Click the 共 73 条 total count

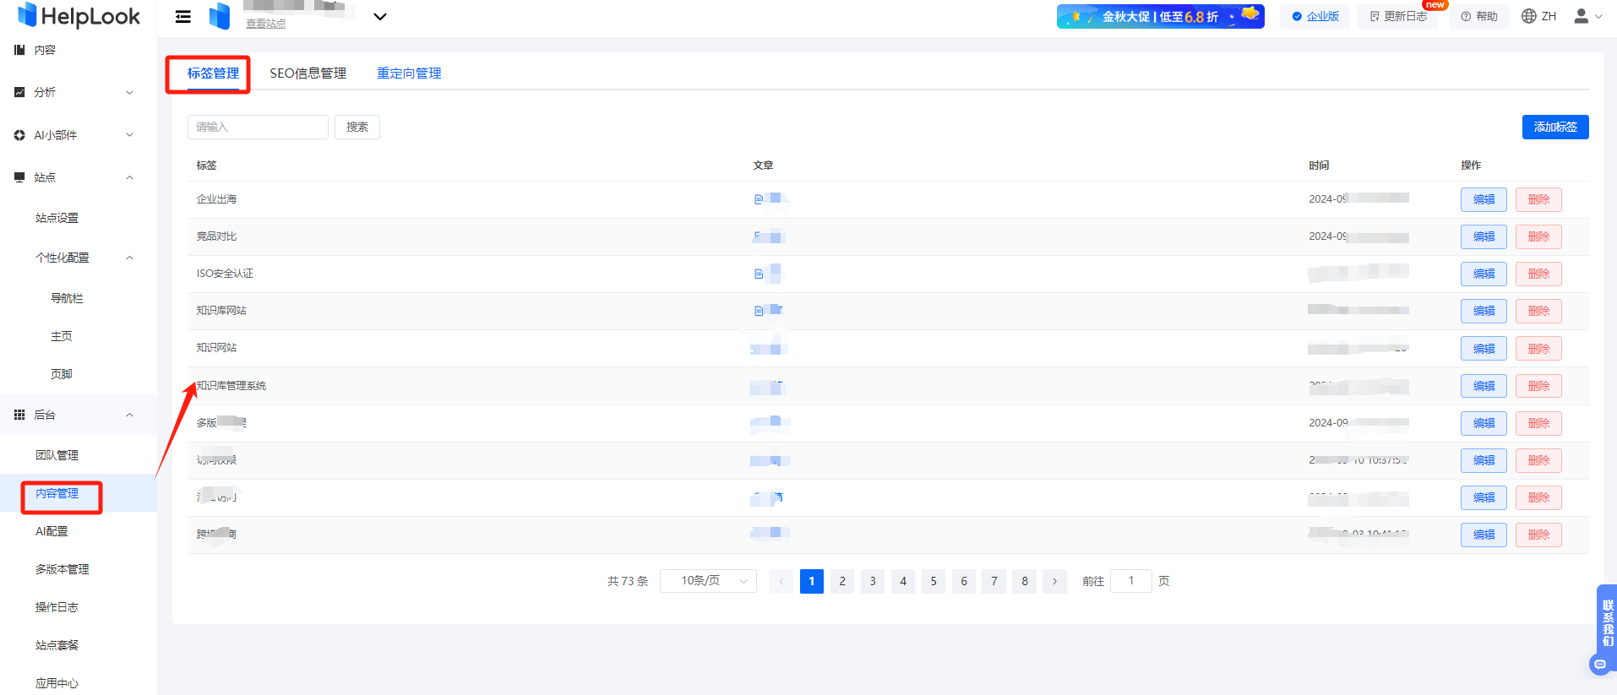click(628, 581)
